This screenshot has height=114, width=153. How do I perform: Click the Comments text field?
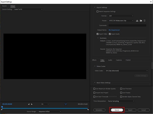click(x=127, y=26)
